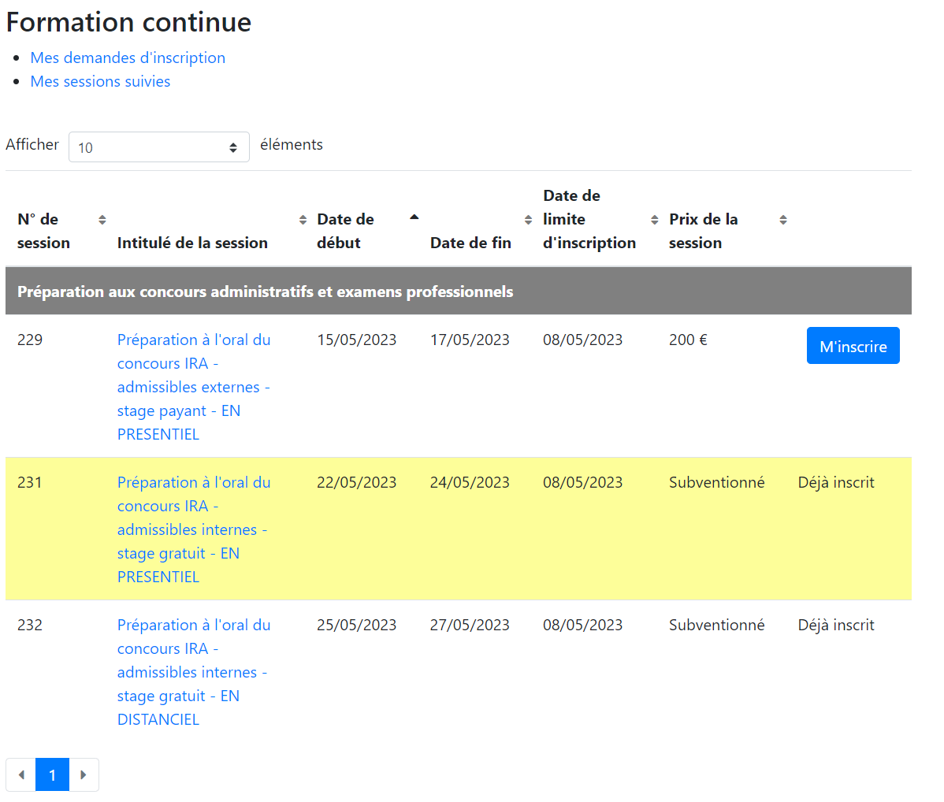Click the Préparation aux concours group header row
The width and height of the screenshot is (944, 802).
coord(458,291)
